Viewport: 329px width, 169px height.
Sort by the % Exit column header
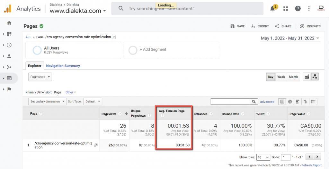(x=260, y=114)
